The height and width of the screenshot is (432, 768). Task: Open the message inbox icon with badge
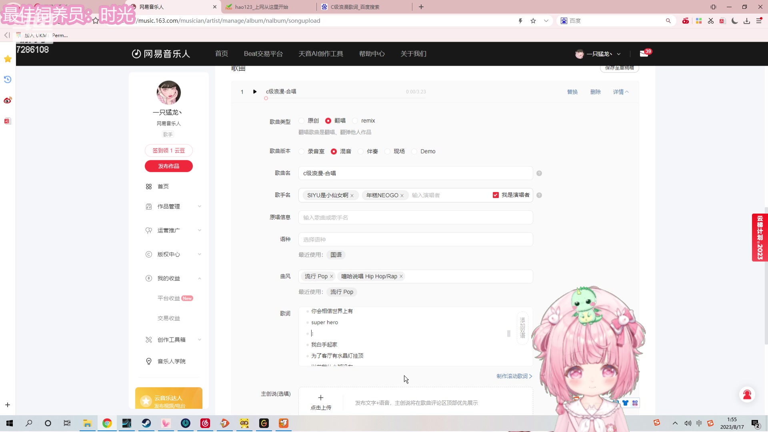click(x=644, y=54)
